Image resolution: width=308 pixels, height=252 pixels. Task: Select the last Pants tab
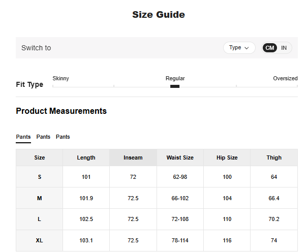tap(63, 137)
